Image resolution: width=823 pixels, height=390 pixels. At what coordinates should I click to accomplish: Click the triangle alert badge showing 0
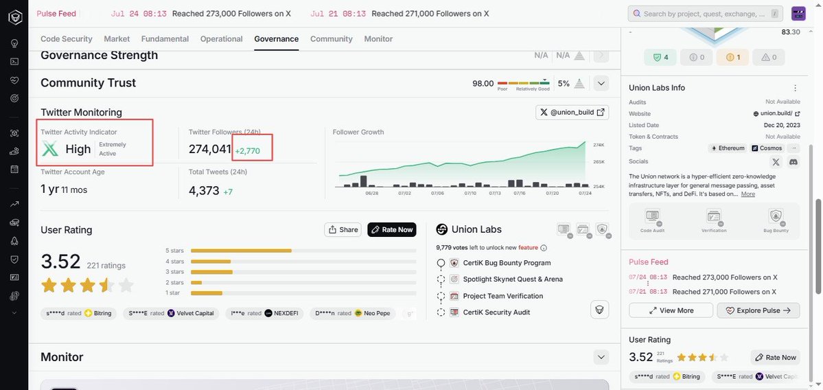[x=768, y=57]
